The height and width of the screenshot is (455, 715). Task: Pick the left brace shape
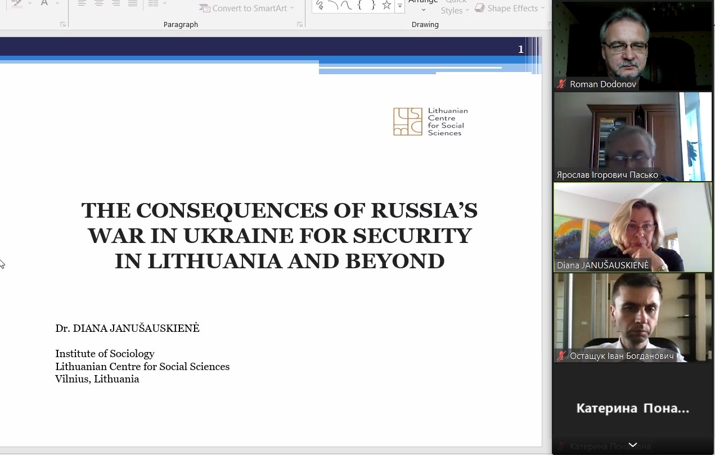(359, 6)
